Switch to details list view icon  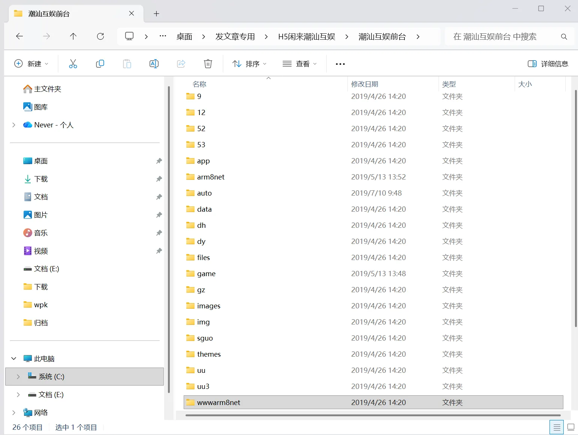[x=557, y=427]
